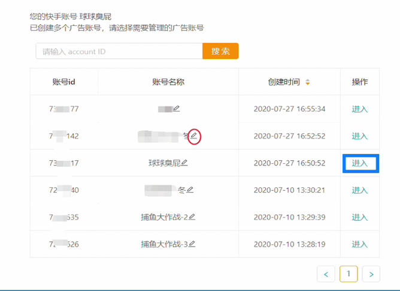
Task: Click the account ID search input field
Action: coord(119,51)
